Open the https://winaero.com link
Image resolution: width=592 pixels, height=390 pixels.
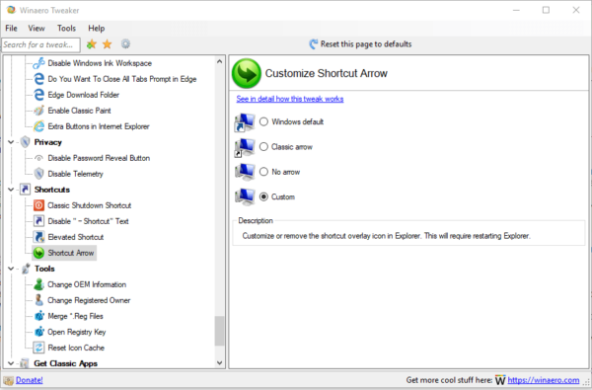[544, 380]
